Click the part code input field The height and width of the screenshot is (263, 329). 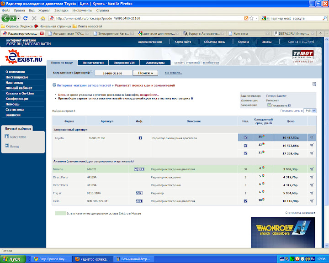coord(113,73)
